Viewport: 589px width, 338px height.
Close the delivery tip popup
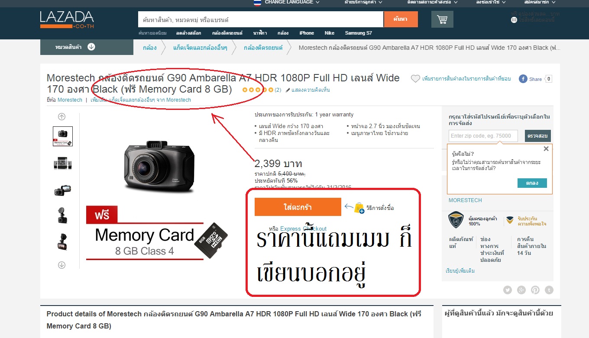[x=546, y=149]
